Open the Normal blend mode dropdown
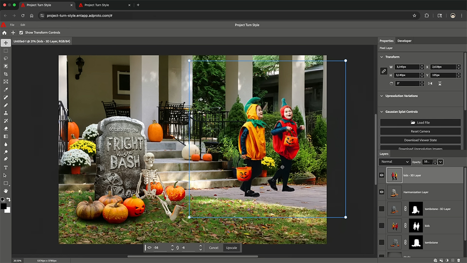 [395, 162]
